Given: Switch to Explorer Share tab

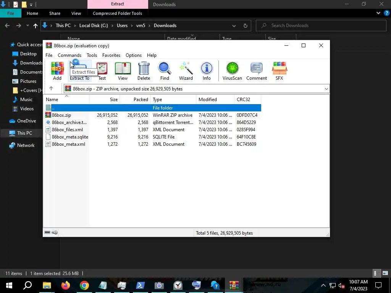Looking at the screenshot, I should click(55, 13).
